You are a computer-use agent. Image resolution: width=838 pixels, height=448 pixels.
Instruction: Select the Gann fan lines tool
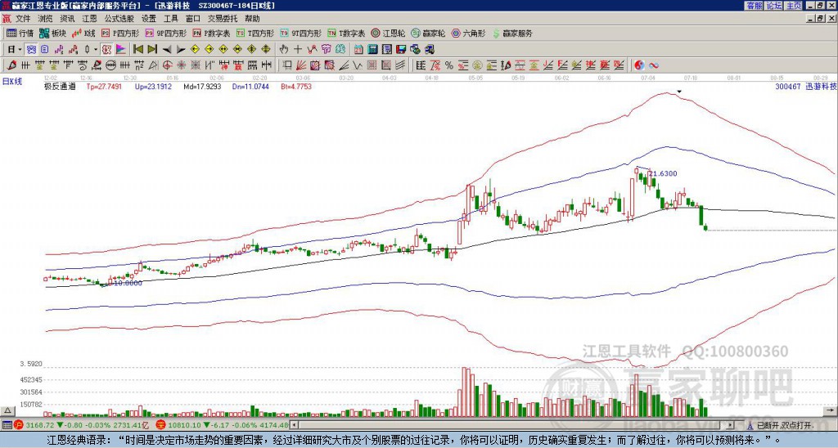pyautogui.click(x=300, y=65)
